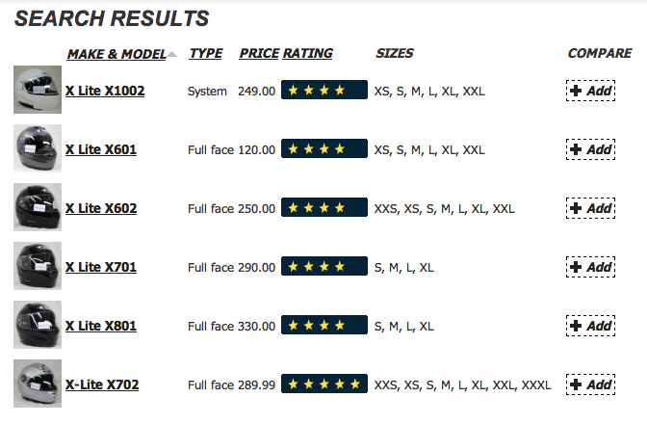The height and width of the screenshot is (424, 647).
Task: Open the X-Lite X702 helmet link
Action: coord(102,384)
